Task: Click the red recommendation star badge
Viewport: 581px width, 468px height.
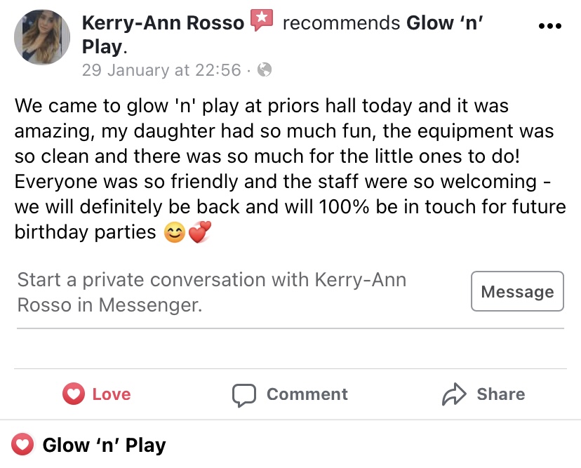Action: pos(261,21)
